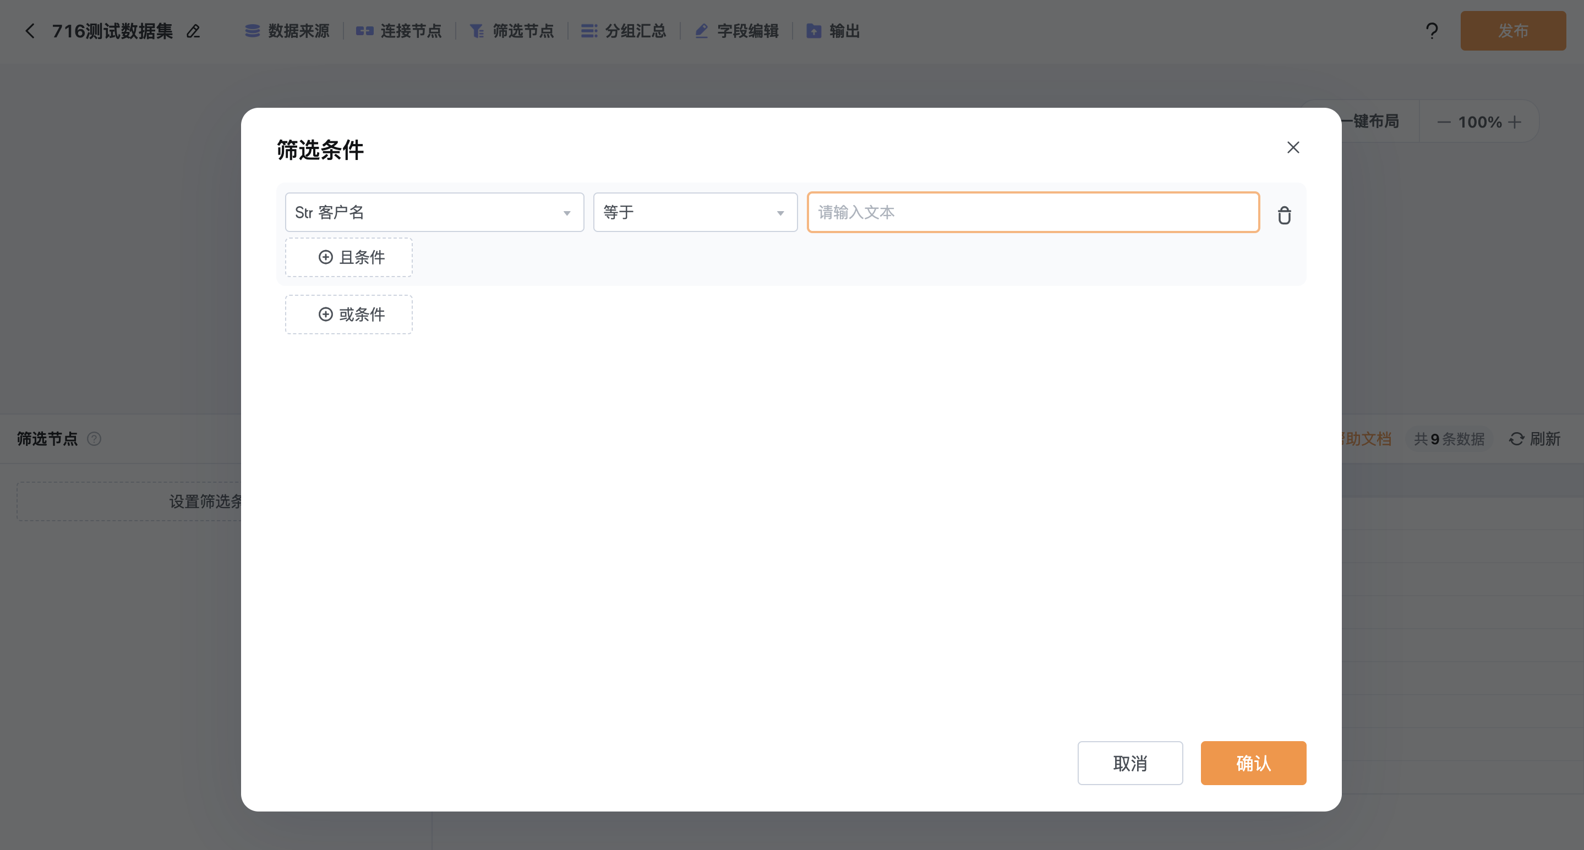
Task: Open help via the question mark icon
Action: point(1432,31)
